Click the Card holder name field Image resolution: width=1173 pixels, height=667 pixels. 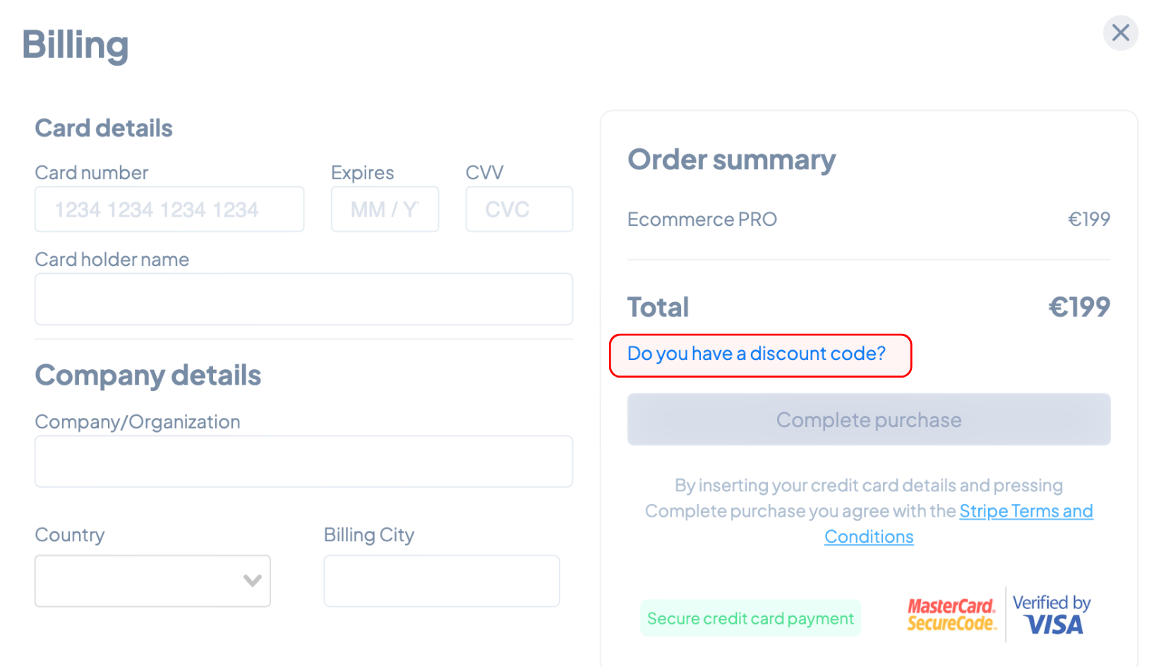pos(303,299)
